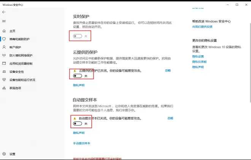Click the warning icon beside 云提供的保护已关闭

[75, 71]
